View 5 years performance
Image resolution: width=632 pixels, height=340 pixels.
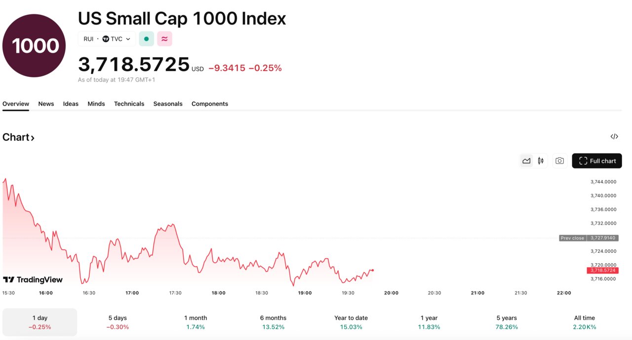(506, 322)
